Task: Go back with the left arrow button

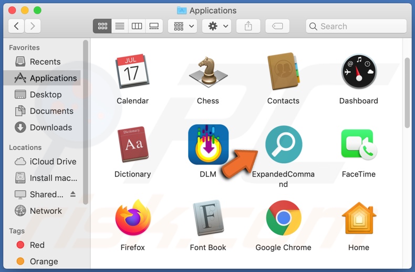Action: point(16,26)
